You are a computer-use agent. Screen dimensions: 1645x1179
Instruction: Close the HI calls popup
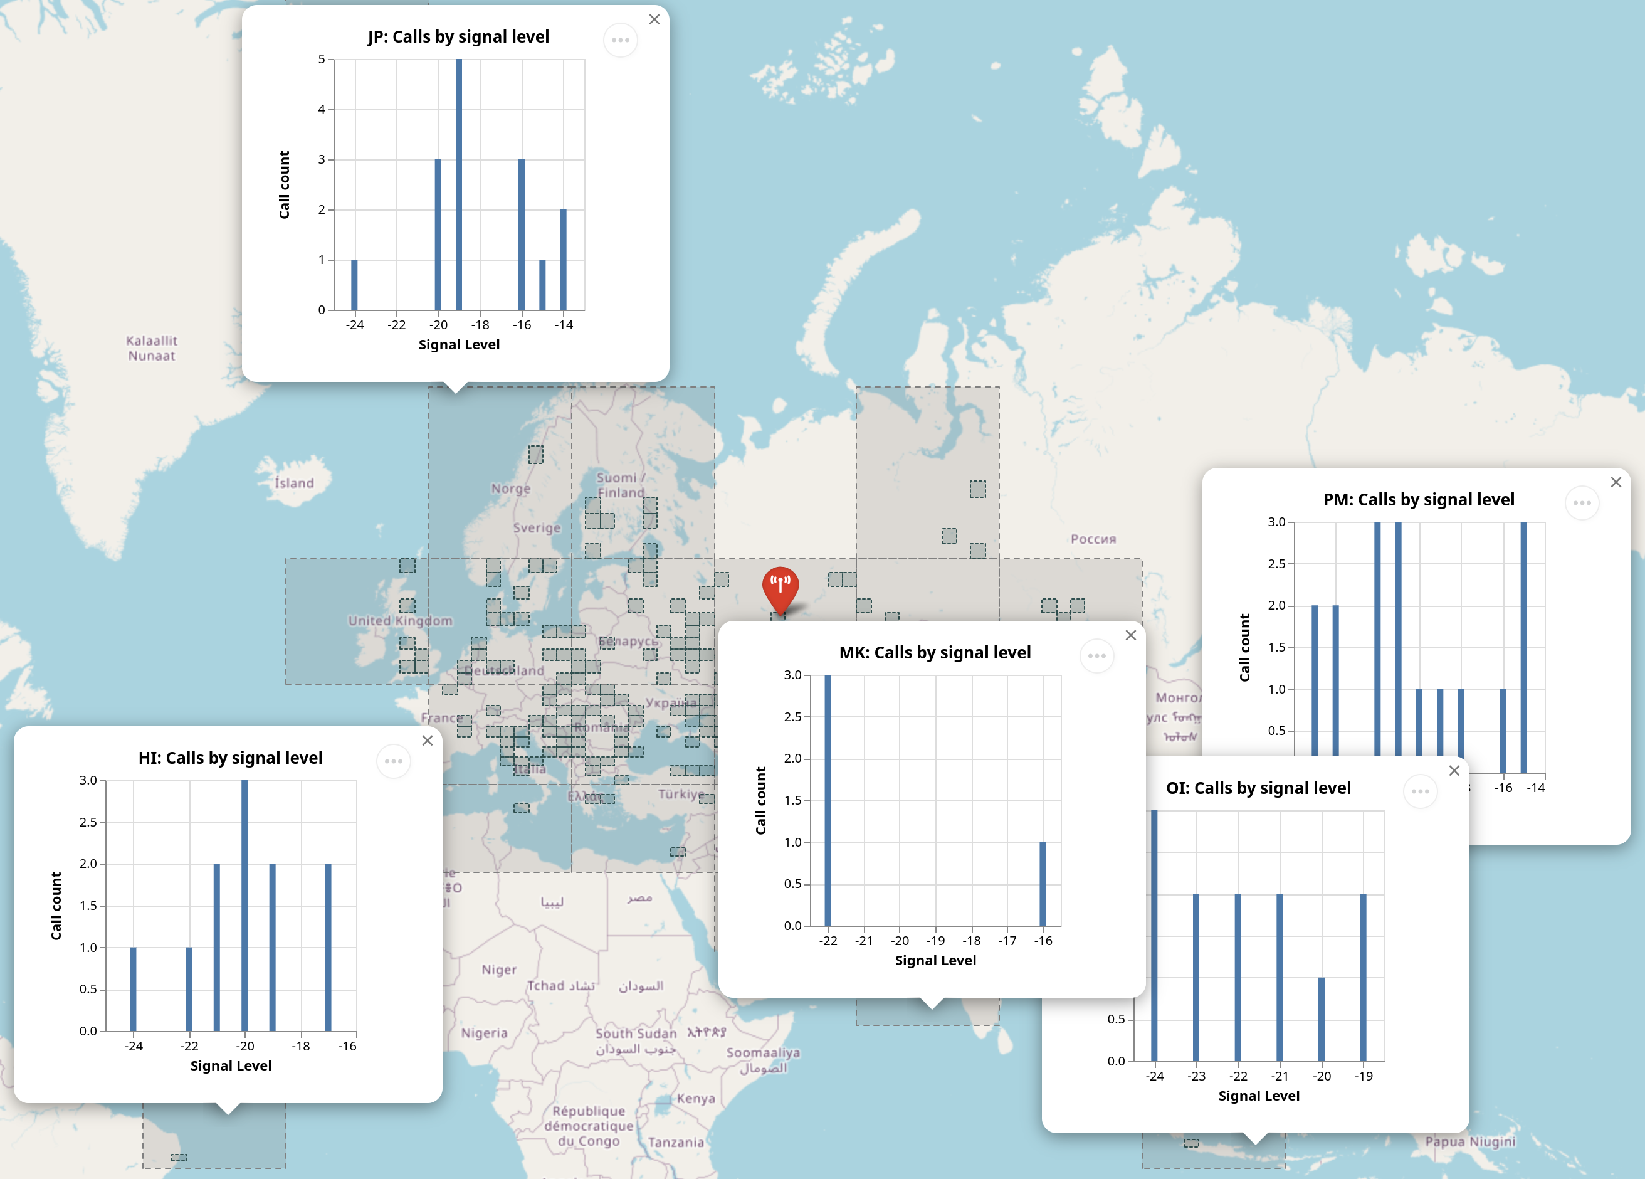coord(427,740)
